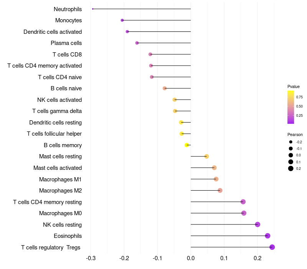Click the T cells regulatory Tregs dot
The image size is (307, 269).
(x=272, y=247)
